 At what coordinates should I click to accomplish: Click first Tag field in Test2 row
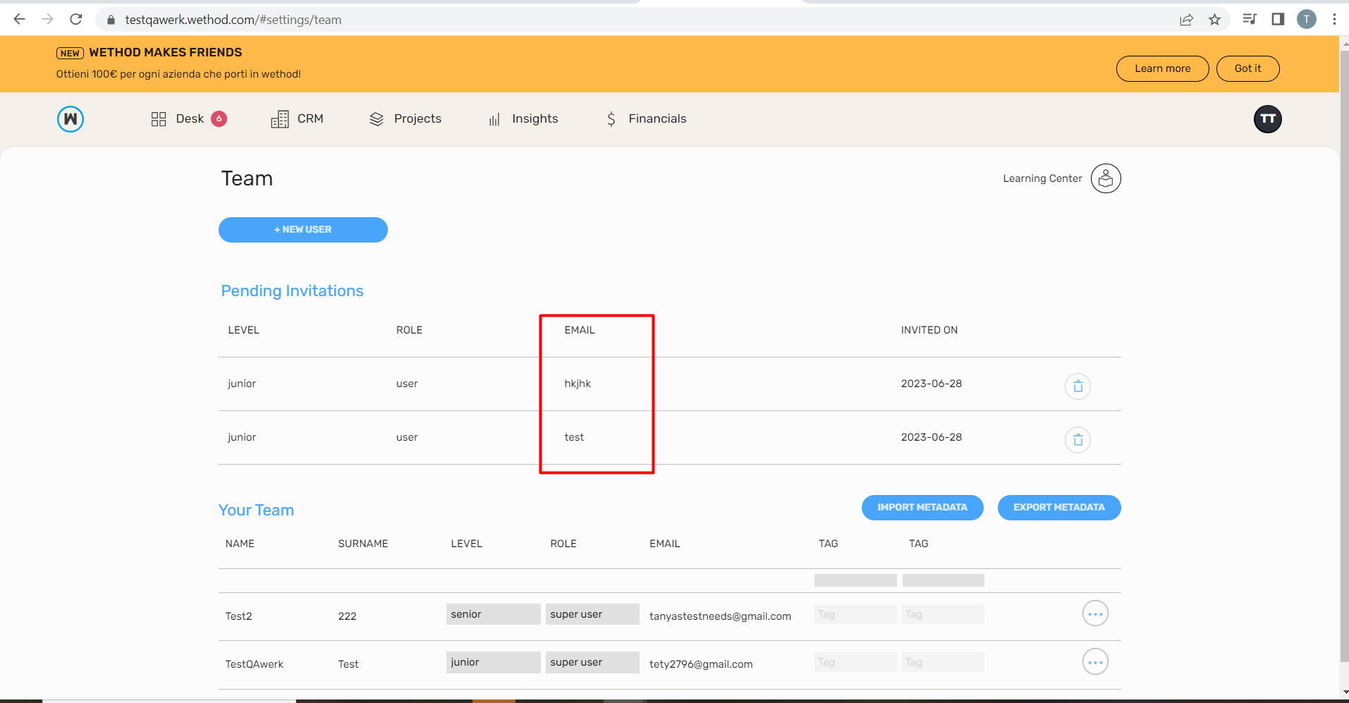(x=855, y=614)
